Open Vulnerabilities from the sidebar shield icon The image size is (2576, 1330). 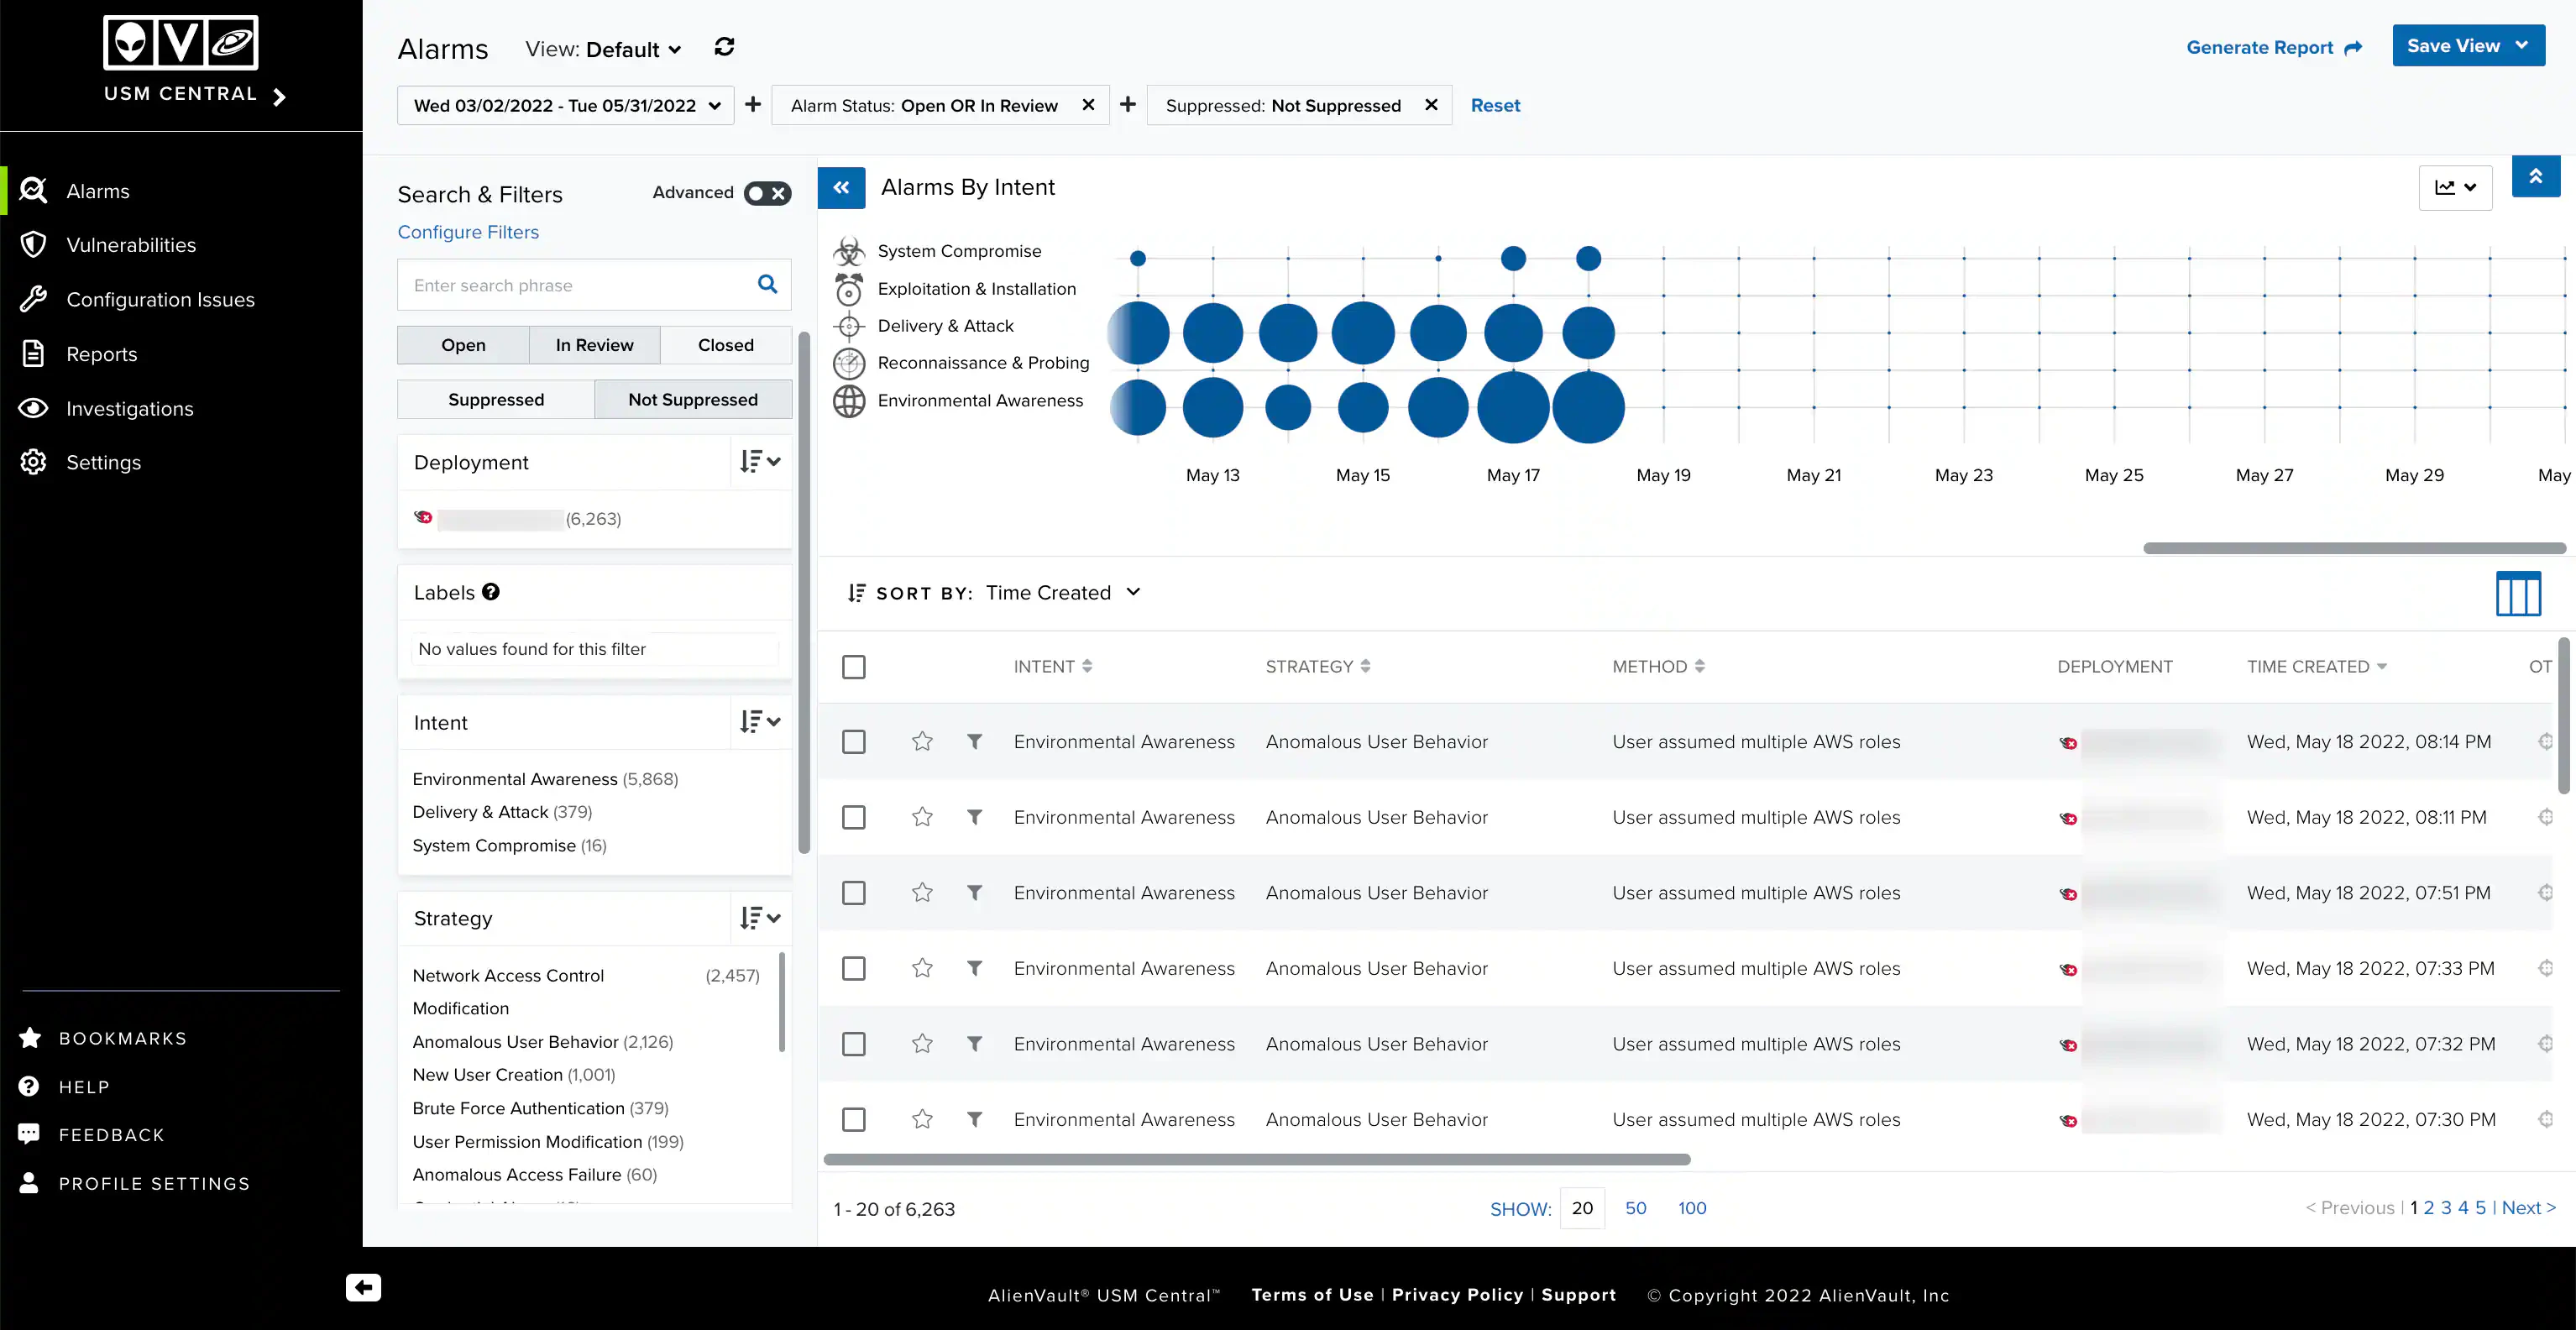tap(34, 245)
